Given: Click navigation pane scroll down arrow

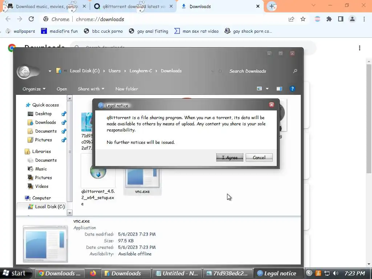Looking at the screenshot, I should (x=70, y=213).
